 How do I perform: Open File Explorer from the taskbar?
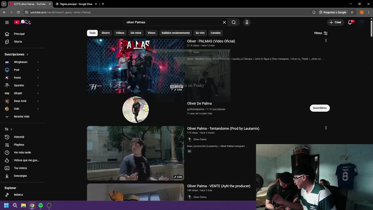[23, 205]
